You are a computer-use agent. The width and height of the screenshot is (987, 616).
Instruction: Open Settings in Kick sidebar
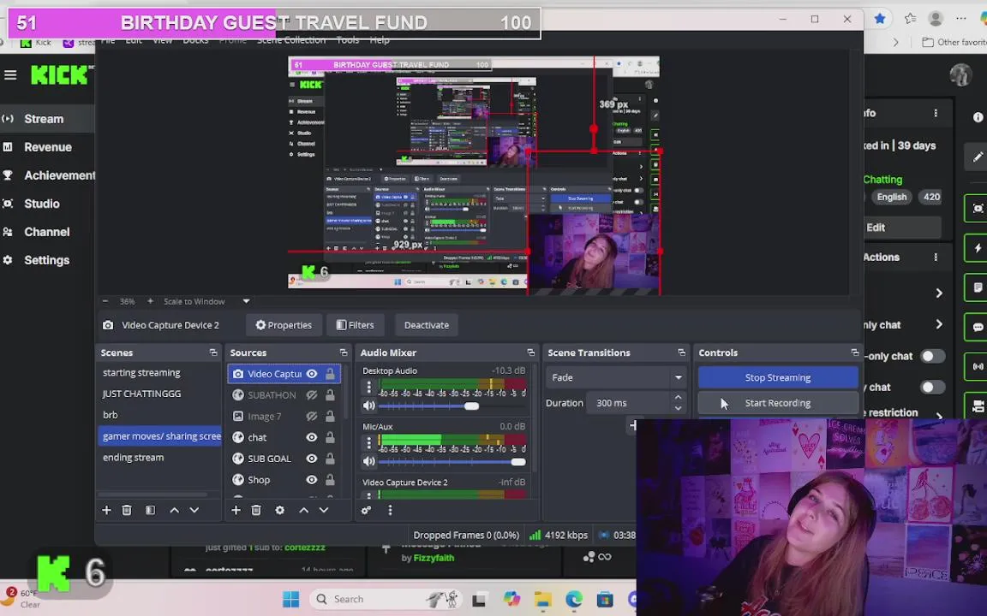[x=47, y=260]
